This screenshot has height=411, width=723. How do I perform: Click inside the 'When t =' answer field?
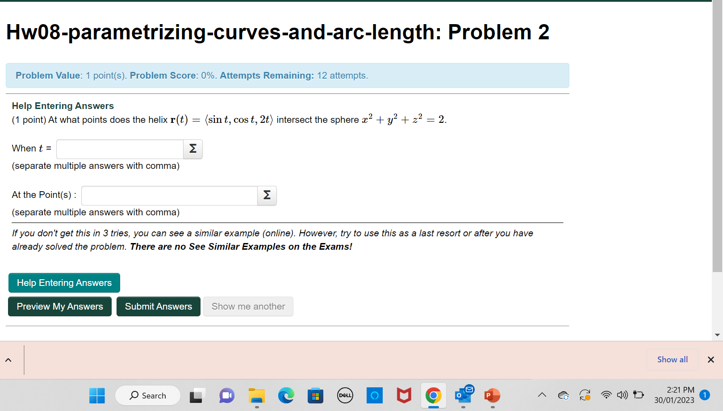pos(119,149)
